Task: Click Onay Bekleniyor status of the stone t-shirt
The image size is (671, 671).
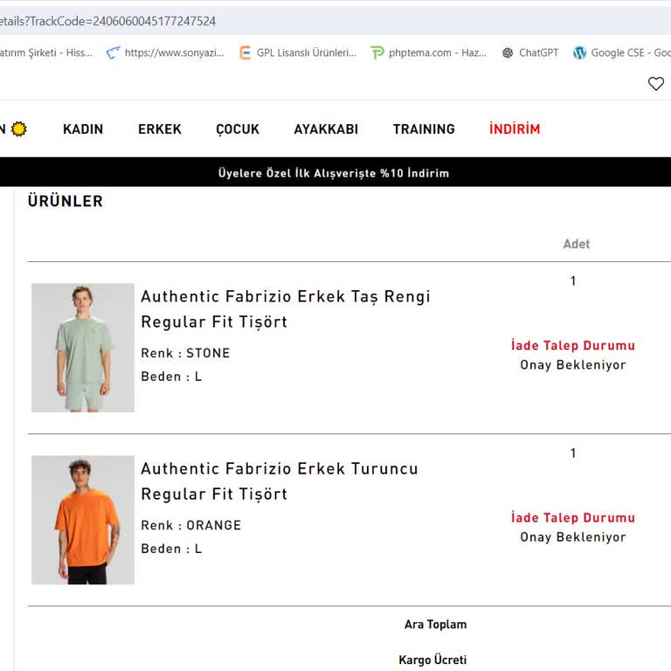Action: pyautogui.click(x=573, y=365)
